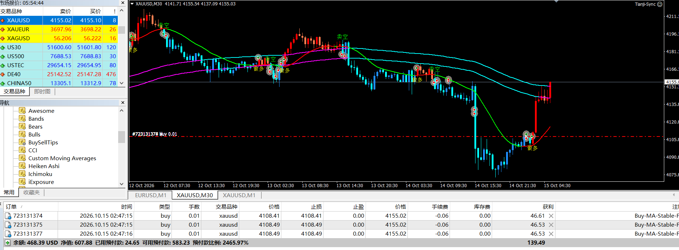The height and width of the screenshot is (250, 679).
Task: Close order 723131374 with its X button
Action: (551, 216)
